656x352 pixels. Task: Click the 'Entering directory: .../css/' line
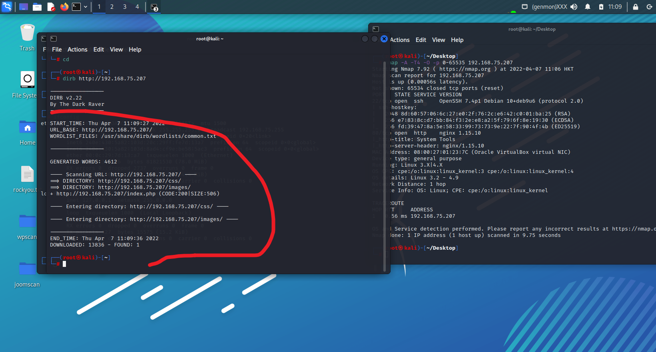(140, 207)
